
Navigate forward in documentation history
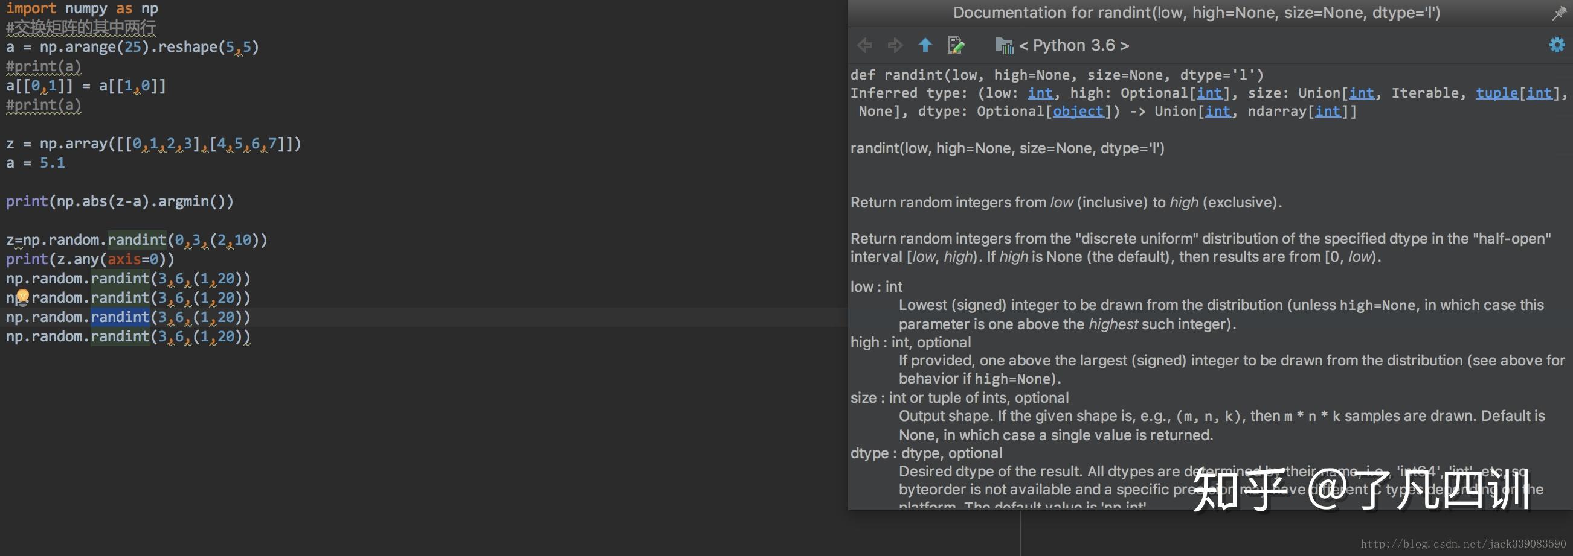tap(895, 45)
